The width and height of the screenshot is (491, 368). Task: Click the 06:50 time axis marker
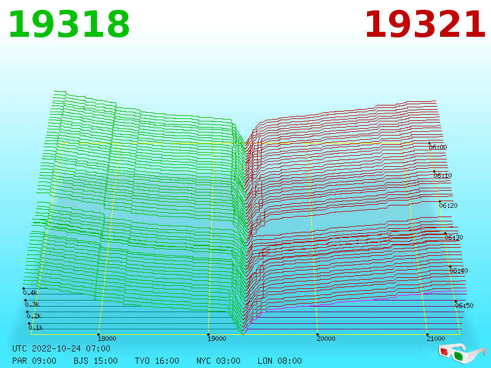pyautogui.click(x=465, y=305)
